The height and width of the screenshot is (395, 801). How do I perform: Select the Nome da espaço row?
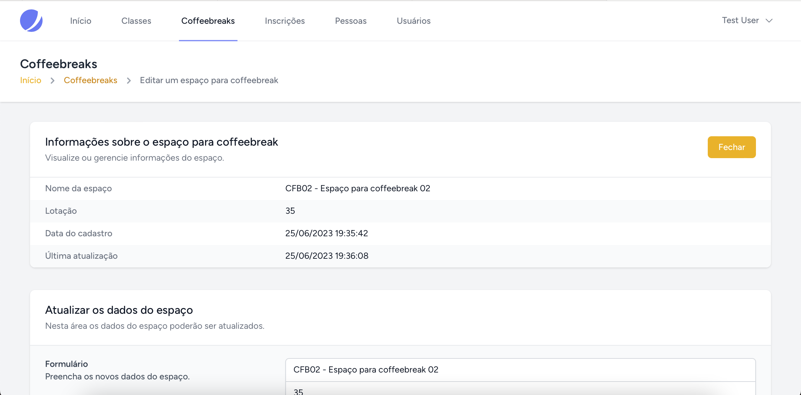pyautogui.click(x=78, y=188)
